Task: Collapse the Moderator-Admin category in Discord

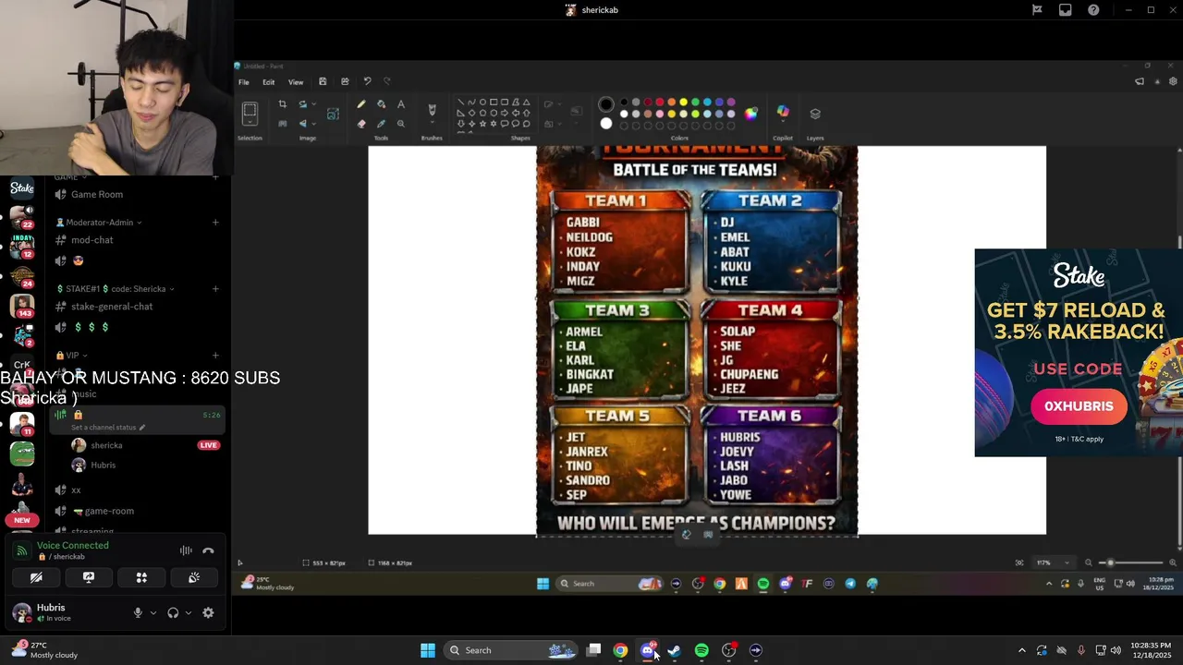Action: (99, 223)
